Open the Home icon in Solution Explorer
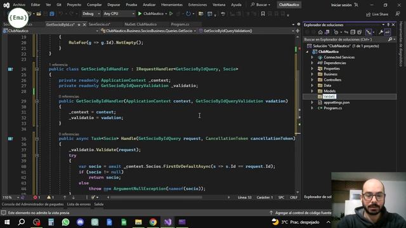Screen dimensions: 406x228 coord(320,32)
